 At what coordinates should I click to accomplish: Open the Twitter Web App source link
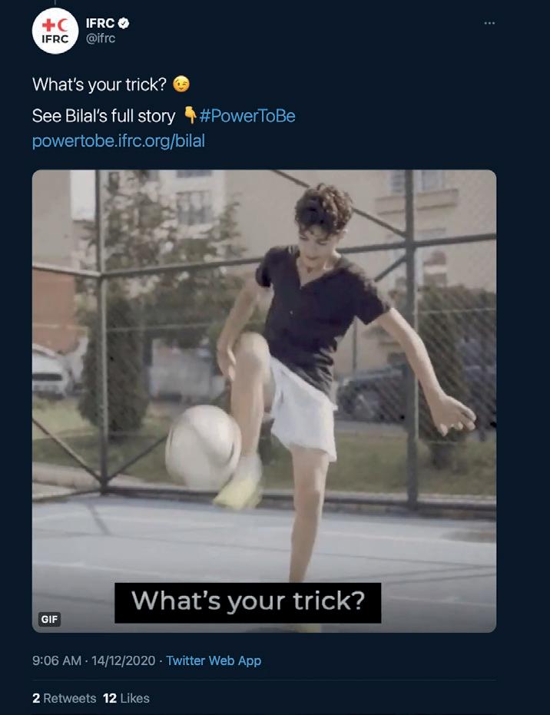coord(214,660)
